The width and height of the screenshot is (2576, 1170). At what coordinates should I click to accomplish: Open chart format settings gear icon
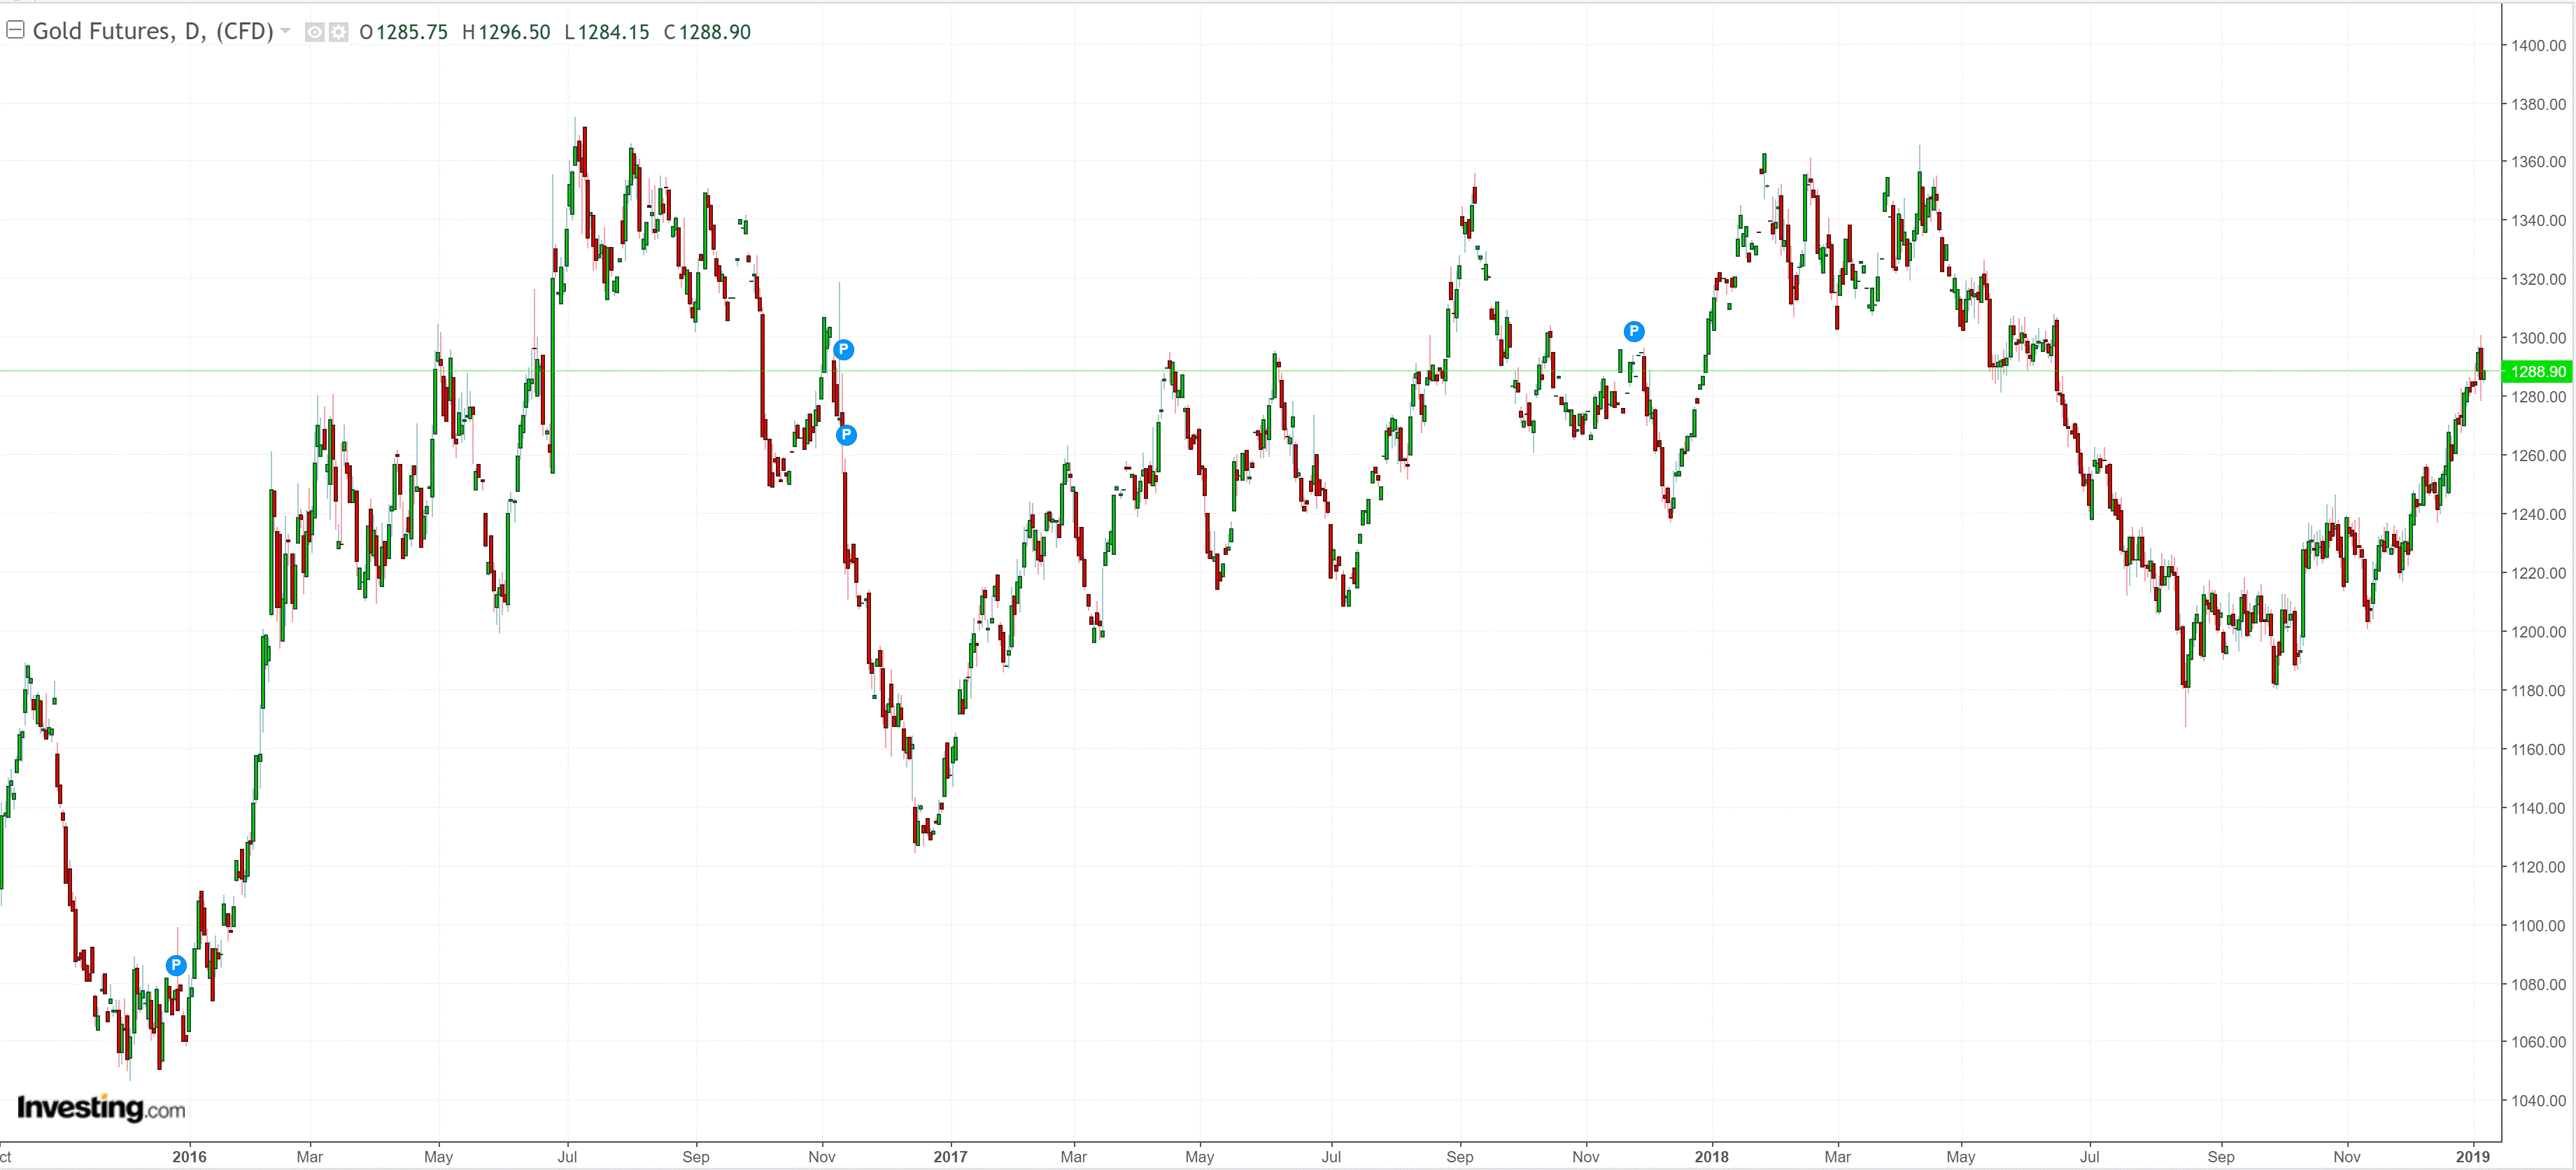(339, 32)
